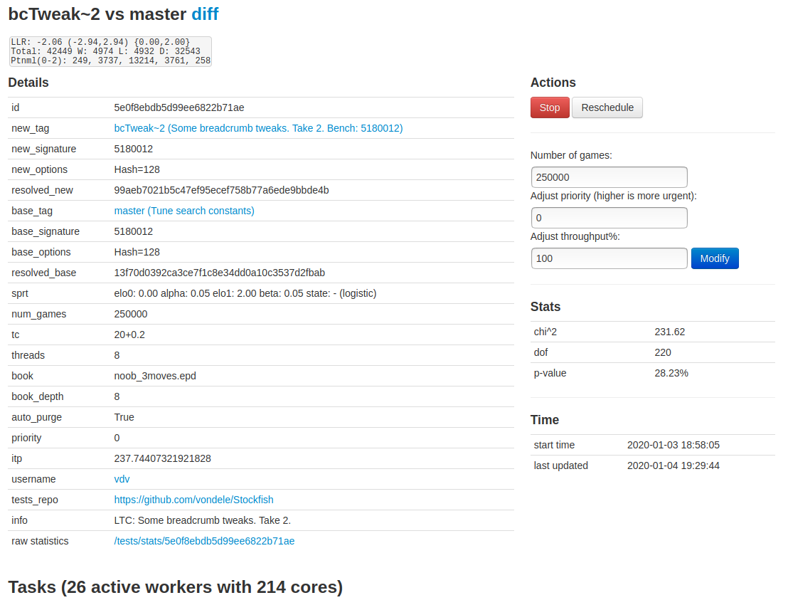Open the diff link next to page title
The image size is (788, 605).
[x=205, y=14]
